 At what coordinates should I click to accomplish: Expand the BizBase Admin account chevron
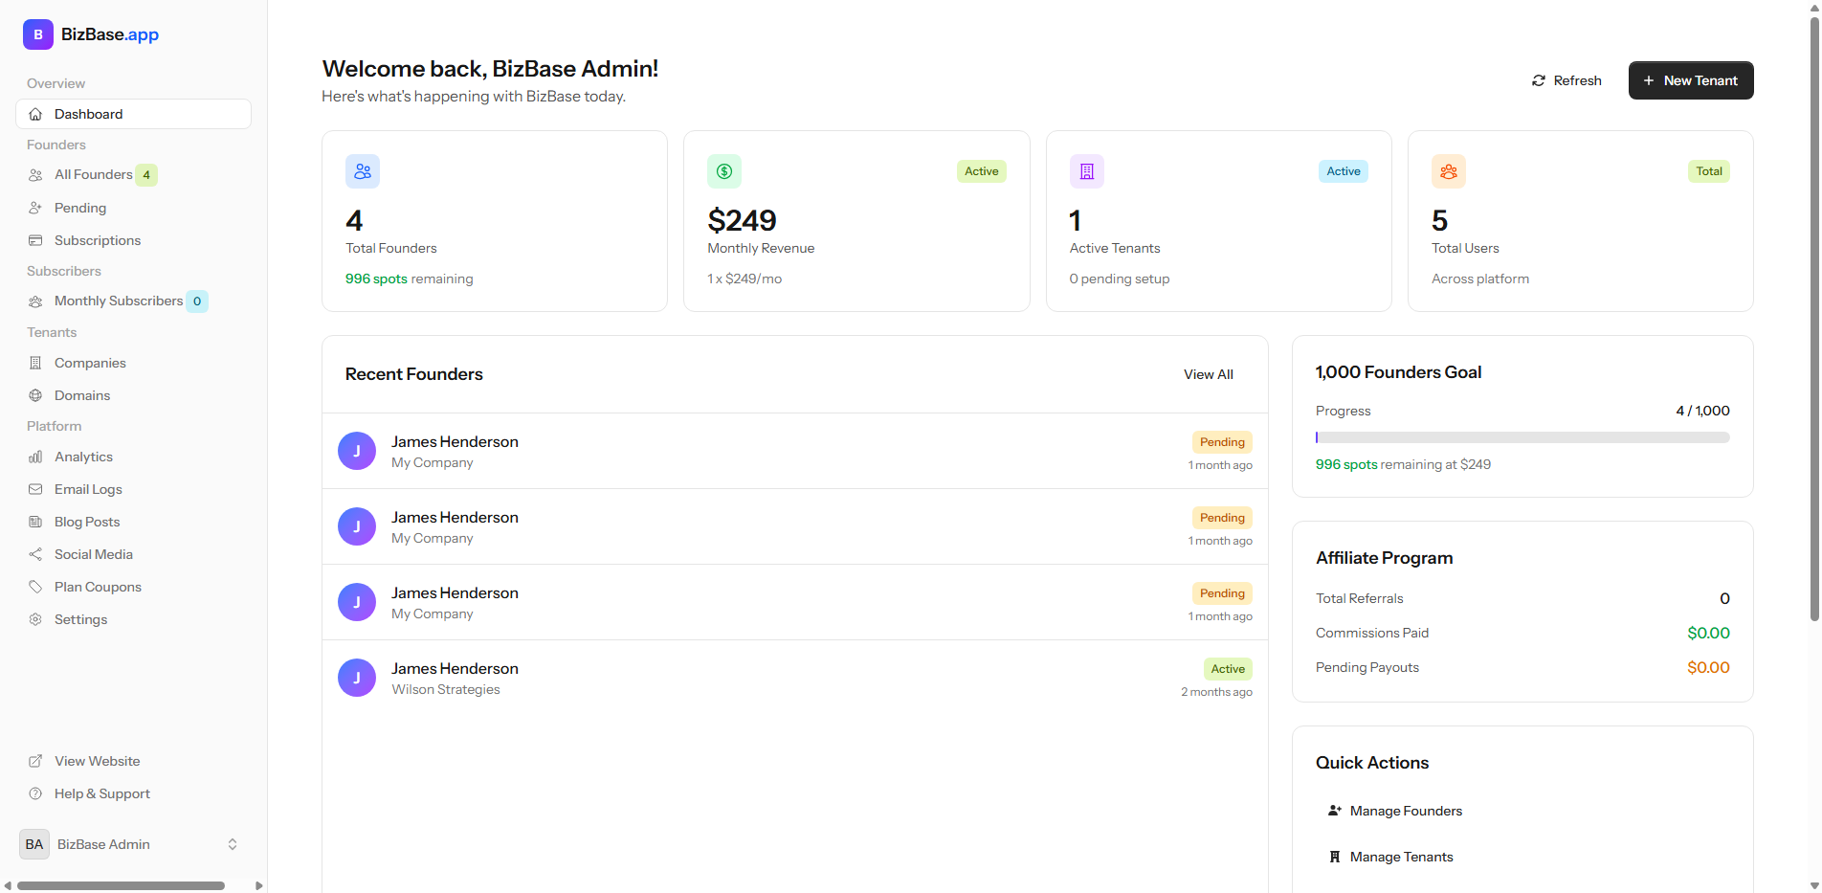(x=233, y=844)
